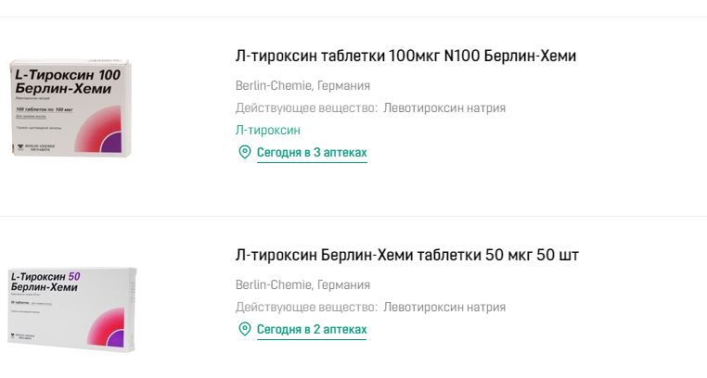This screenshot has height=378, width=707.
Task: Click 'Действующее вещество:' label of the 100мкг product
Action: tap(306, 108)
